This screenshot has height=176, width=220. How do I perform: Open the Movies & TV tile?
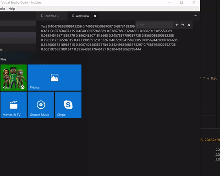click(x=14, y=104)
